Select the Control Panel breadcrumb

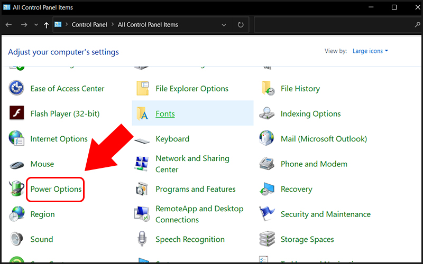(x=89, y=24)
